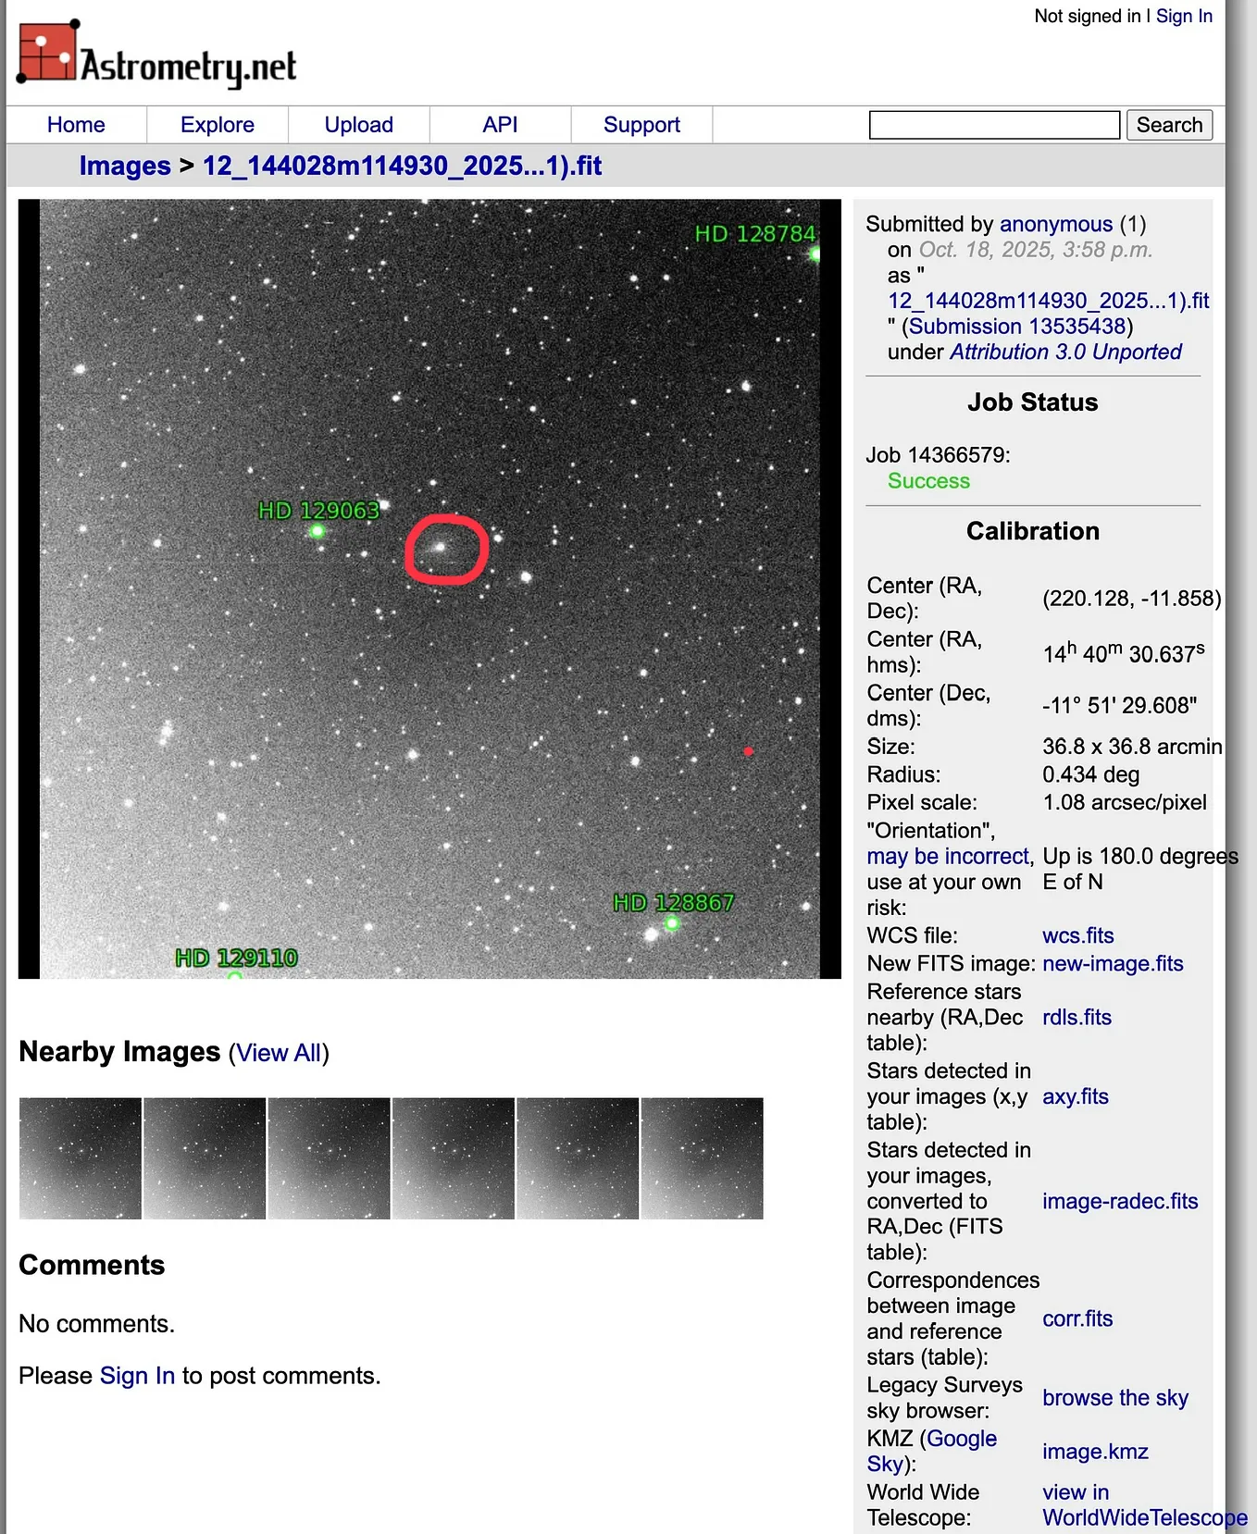Select the '0.434 deg' radius value
The image size is (1257, 1534).
coord(1091,774)
